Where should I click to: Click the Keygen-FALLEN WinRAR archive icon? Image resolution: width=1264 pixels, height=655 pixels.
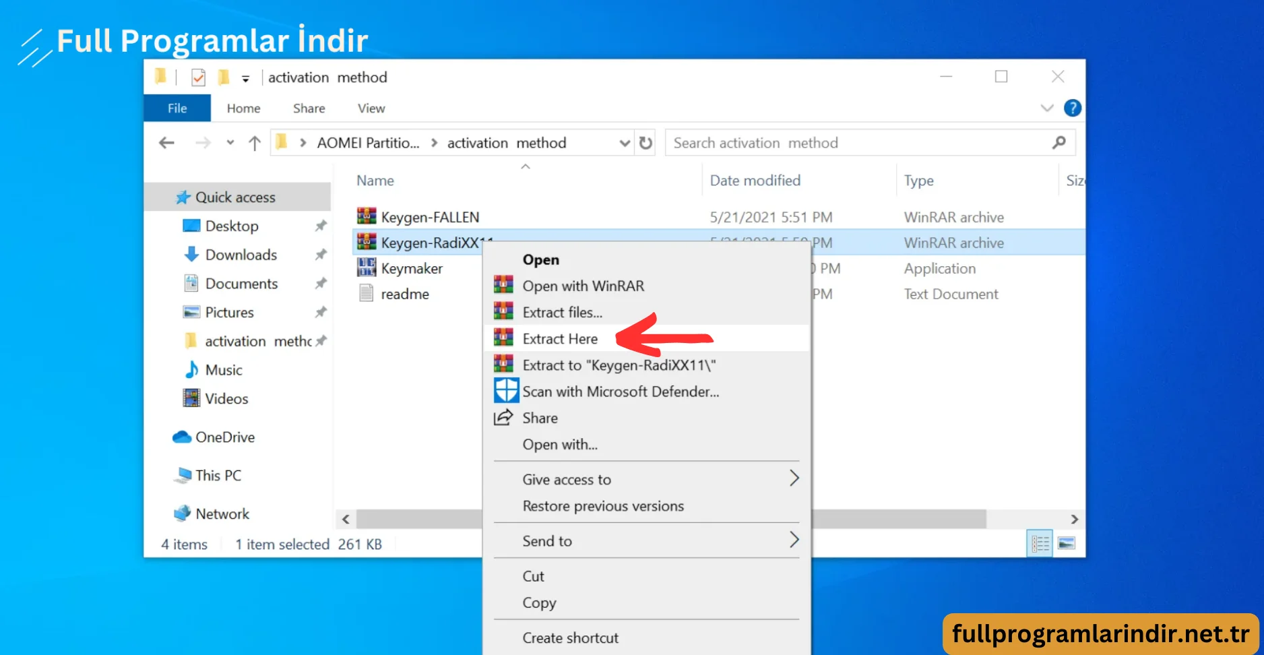(x=367, y=216)
